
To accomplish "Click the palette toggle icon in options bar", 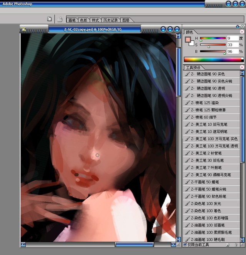I will 49,19.
